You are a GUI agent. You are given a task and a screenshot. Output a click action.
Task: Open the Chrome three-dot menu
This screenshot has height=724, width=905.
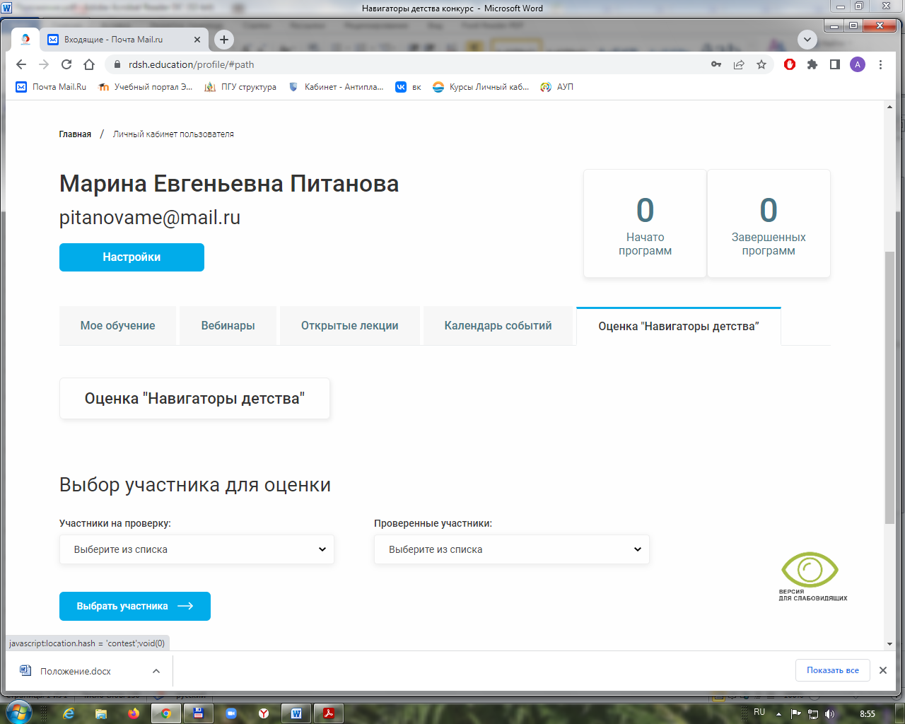click(880, 64)
